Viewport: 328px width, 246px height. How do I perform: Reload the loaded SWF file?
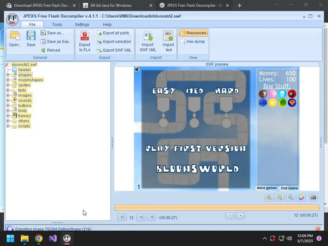[51, 50]
